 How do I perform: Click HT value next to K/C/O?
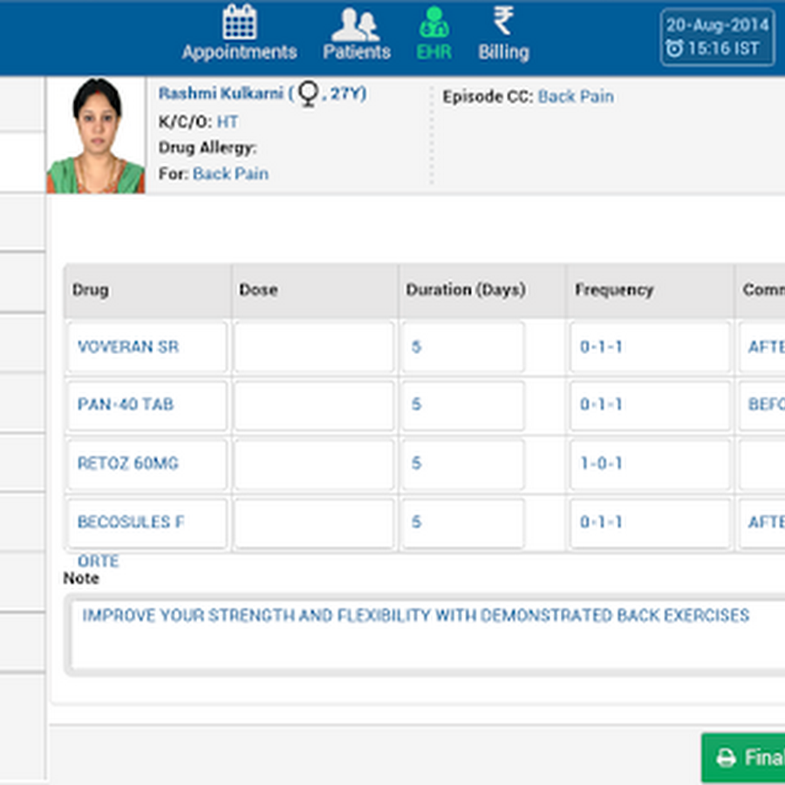point(228,121)
